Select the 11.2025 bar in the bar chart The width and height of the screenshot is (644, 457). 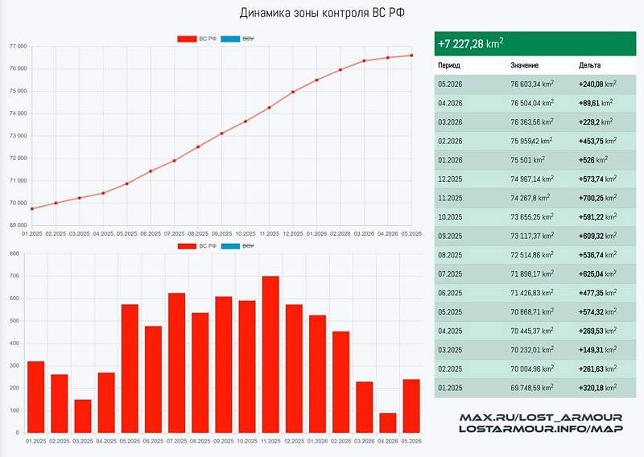coord(270,354)
